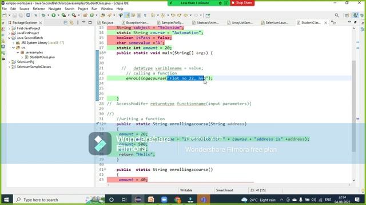366x205 pixels.
Task: Maximize the Package Explorer view
Action: pyautogui.click(x=90, y=22)
